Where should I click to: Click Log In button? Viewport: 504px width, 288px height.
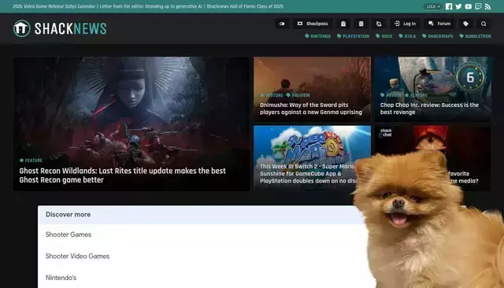click(405, 24)
